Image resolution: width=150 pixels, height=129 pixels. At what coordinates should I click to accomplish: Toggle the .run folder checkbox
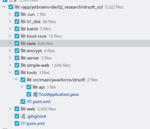coord(17,14)
